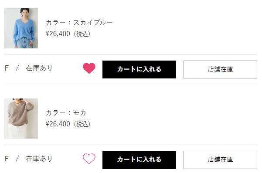The image size is (262, 173).
Task: Click the beige sweater in the second product photo
Action: pos(20,115)
